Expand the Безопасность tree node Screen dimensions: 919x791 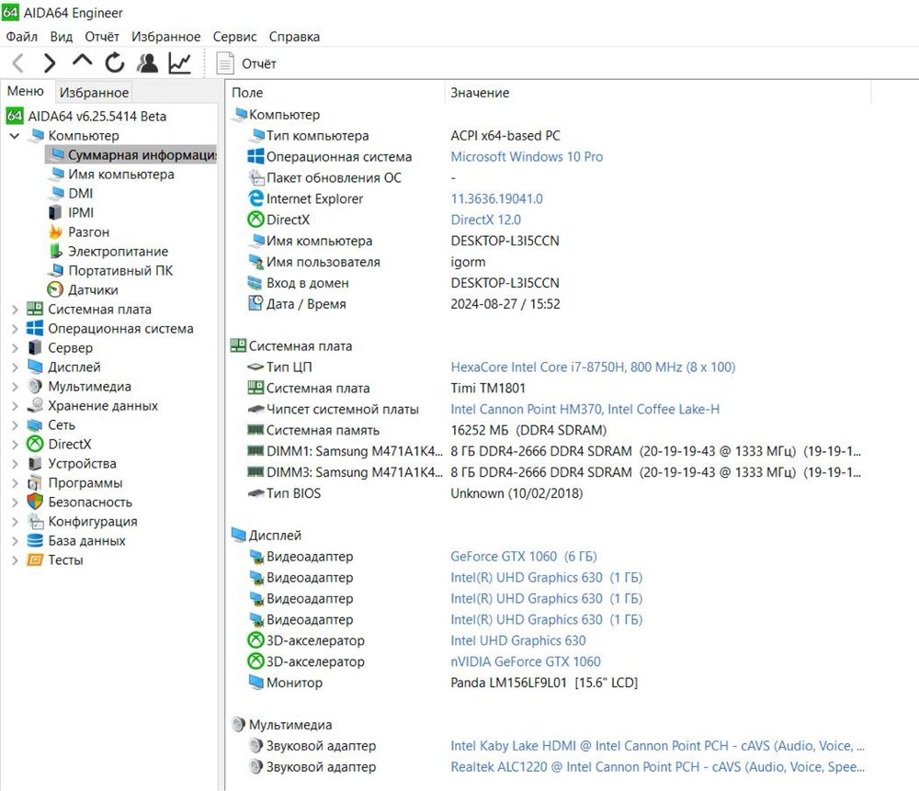(15, 503)
